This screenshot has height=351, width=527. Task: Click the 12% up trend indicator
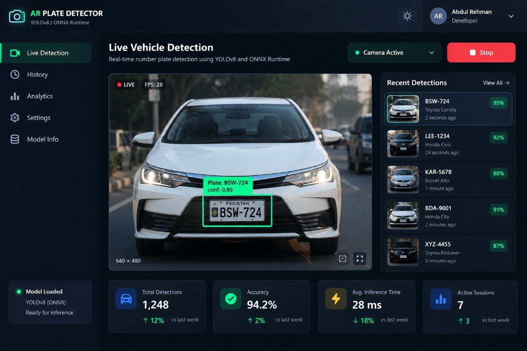pyautogui.click(x=153, y=321)
